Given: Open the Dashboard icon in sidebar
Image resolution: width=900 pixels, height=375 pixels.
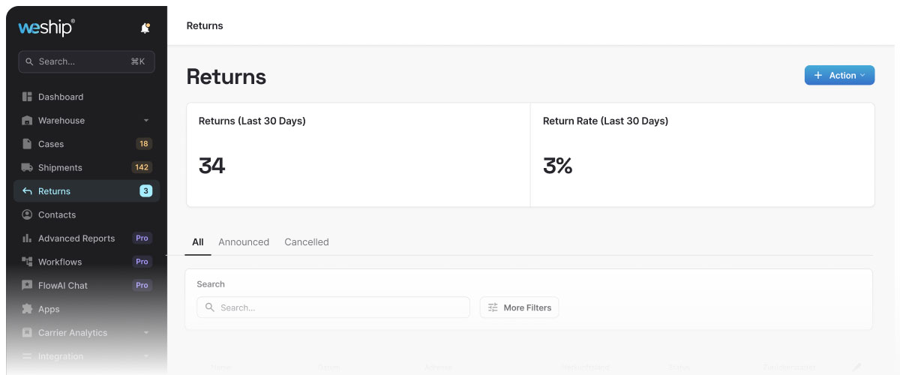Looking at the screenshot, I should click(28, 97).
